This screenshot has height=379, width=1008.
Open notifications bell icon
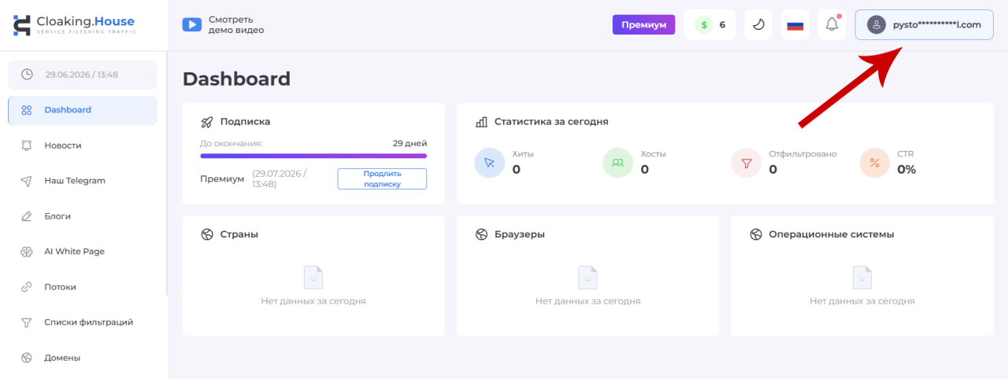click(832, 24)
